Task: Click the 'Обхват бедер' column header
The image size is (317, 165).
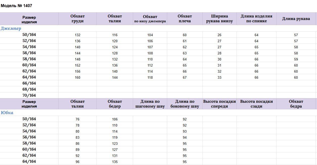Action: [x=115, y=104]
